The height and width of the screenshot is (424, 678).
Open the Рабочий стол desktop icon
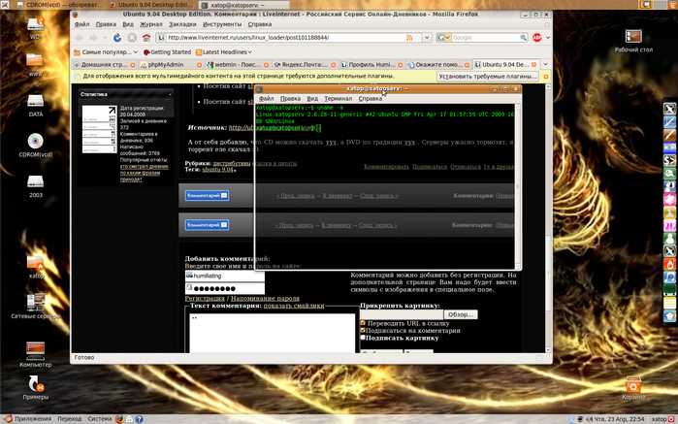pyautogui.click(x=633, y=41)
